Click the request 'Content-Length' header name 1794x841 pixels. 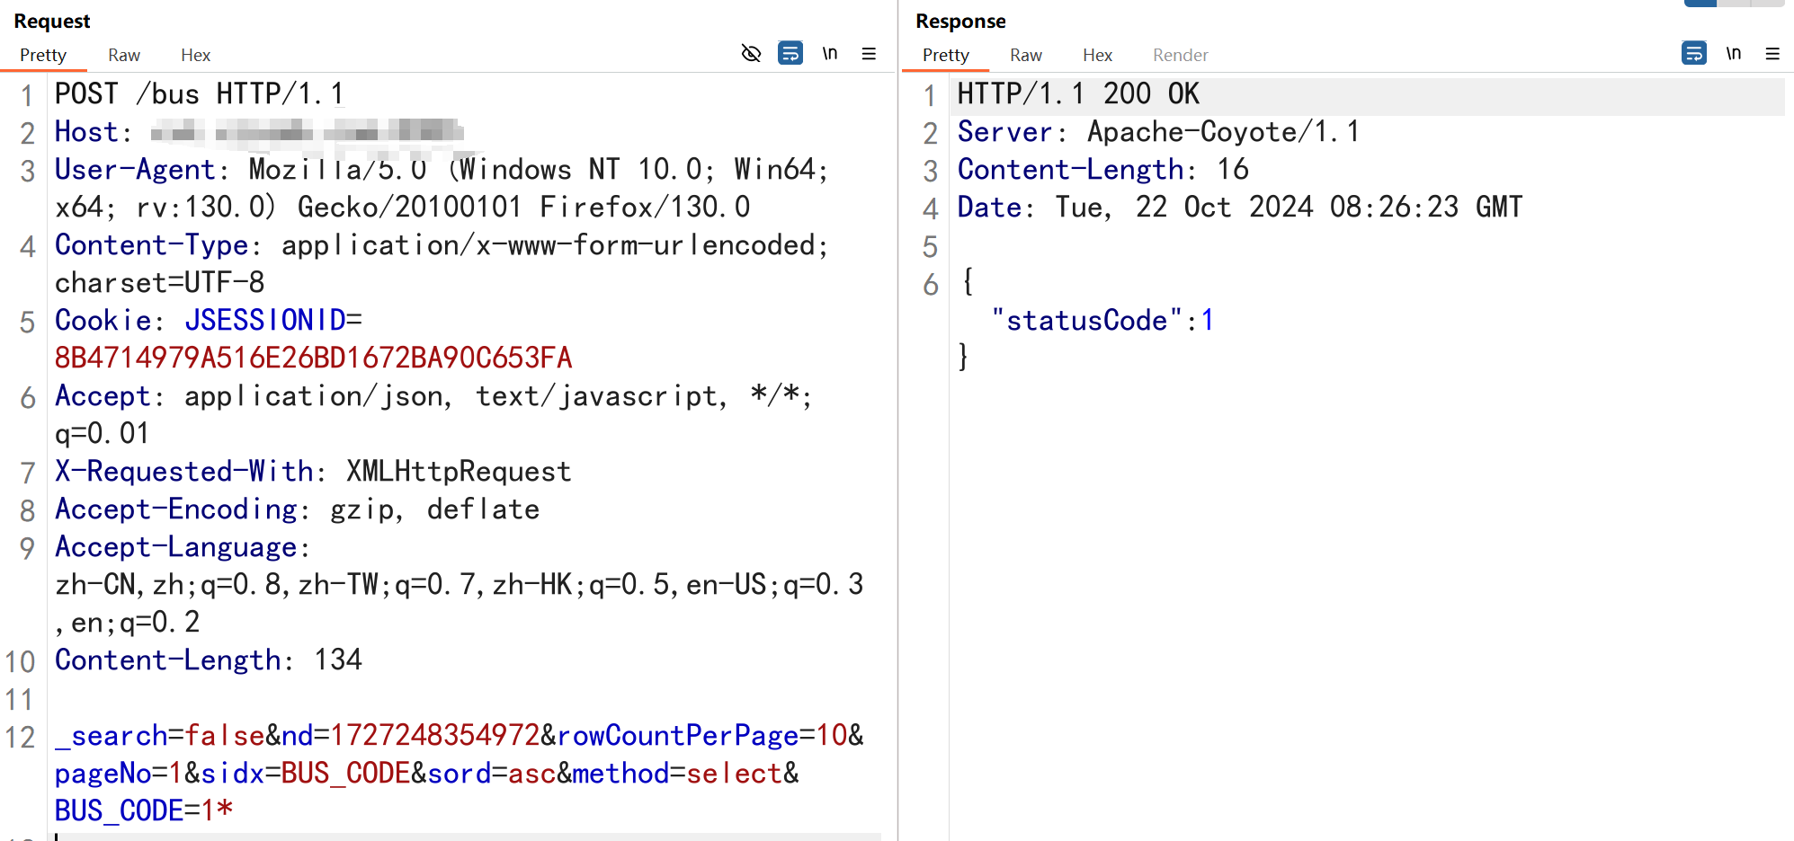point(167,660)
